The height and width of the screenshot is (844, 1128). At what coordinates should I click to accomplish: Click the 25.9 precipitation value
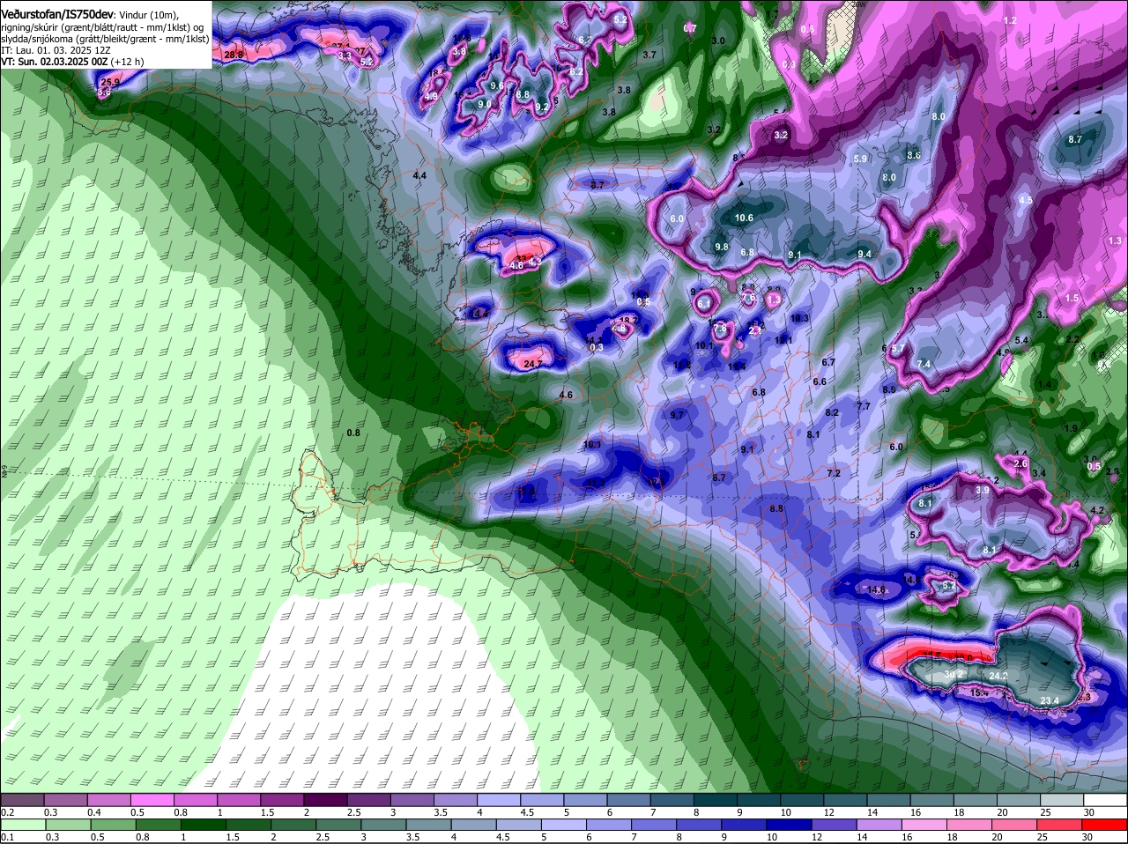[x=111, y=82]
